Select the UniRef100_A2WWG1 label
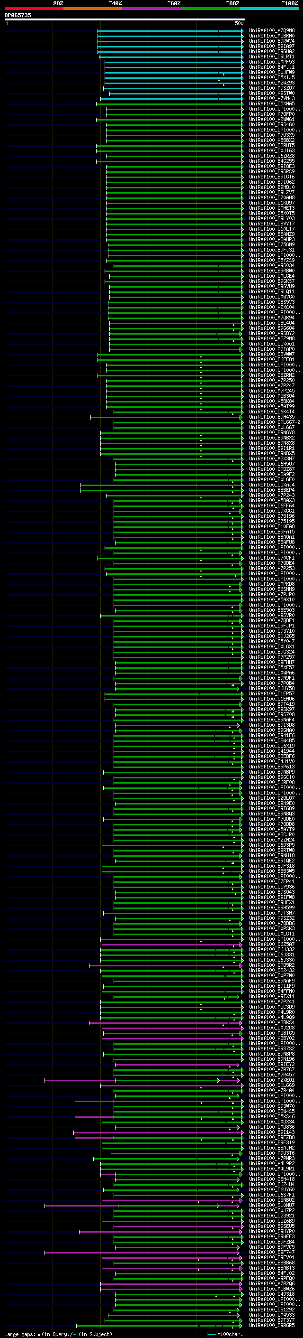303x1338 pixels. [x=272, y=119]
